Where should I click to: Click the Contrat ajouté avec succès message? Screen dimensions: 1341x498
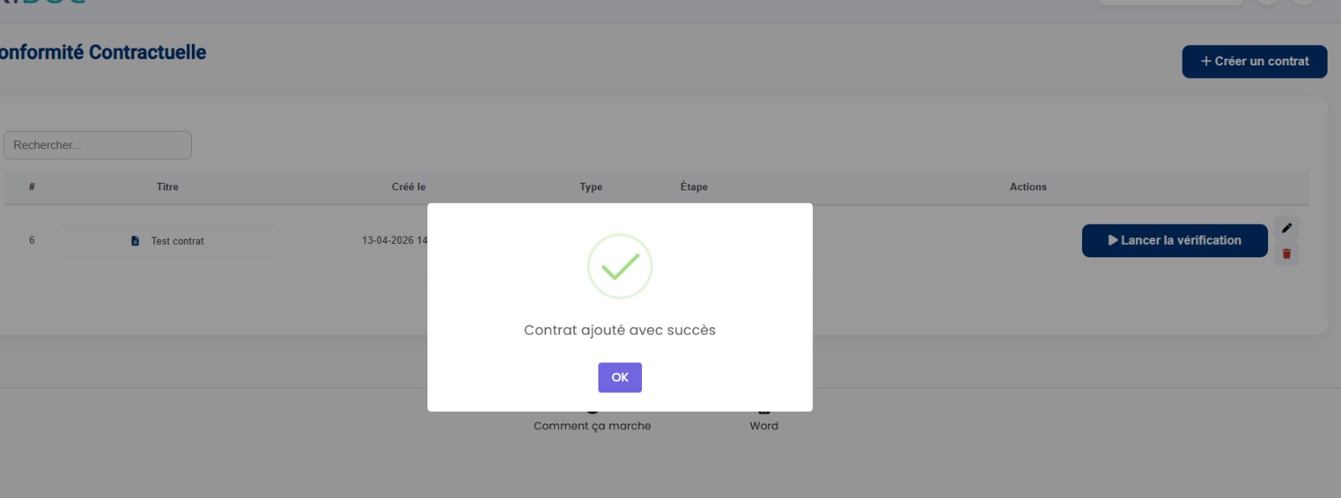click(619, 330)
